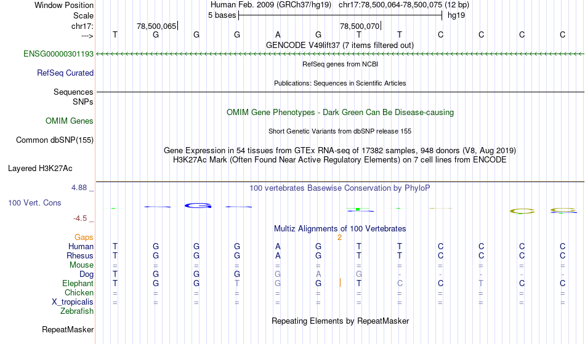
Task: Click the grey A base in Dog row
Action: pyautogui.click(x=318, y=274)
